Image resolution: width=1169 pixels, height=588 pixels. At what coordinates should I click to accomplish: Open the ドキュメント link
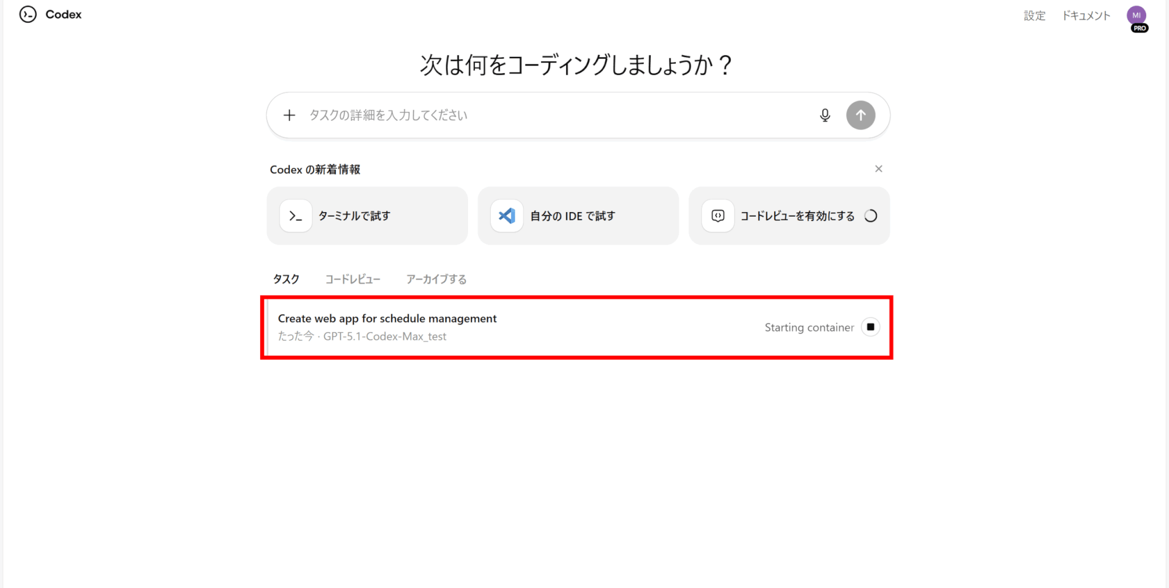[x=1086, y=15]
